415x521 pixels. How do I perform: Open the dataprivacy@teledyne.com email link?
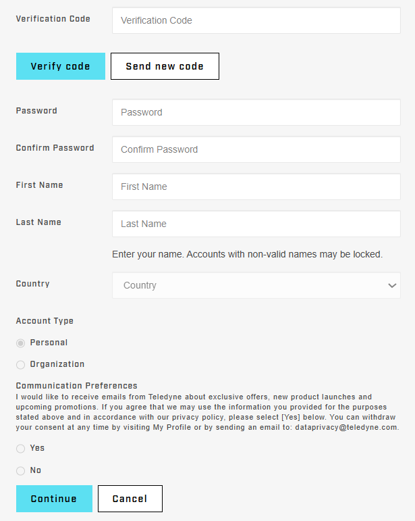click(346, 427)
